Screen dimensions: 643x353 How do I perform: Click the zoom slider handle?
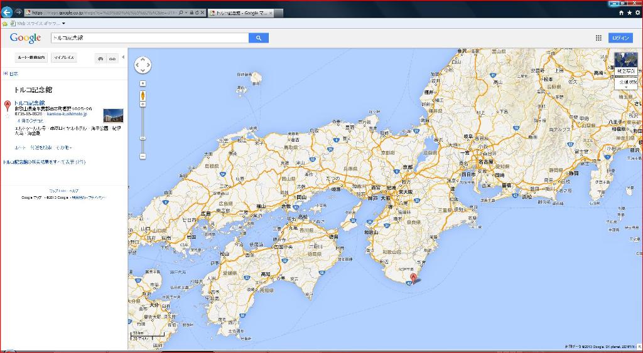(143, 138)
